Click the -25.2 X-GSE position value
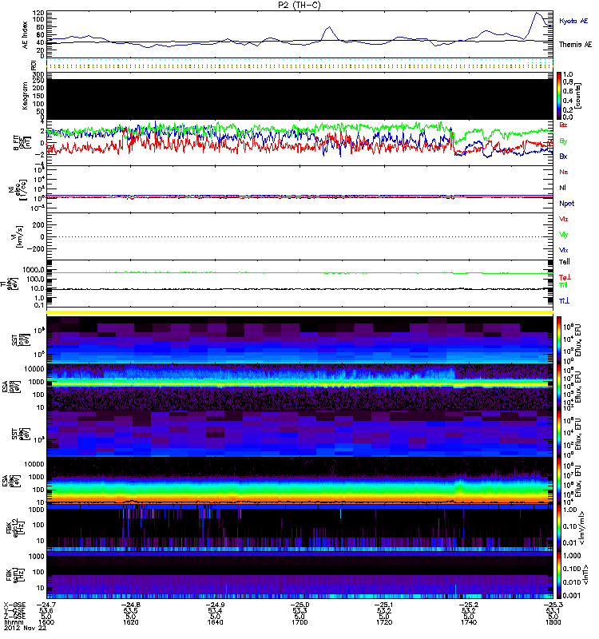 coord(469,605)
